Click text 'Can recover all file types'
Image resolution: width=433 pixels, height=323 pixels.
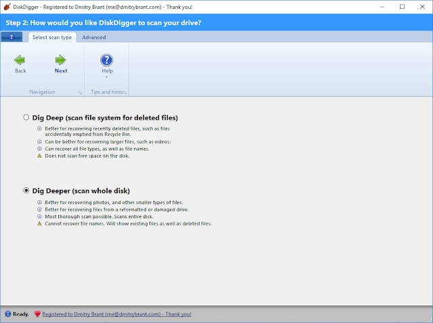click(x=72, y=149)
